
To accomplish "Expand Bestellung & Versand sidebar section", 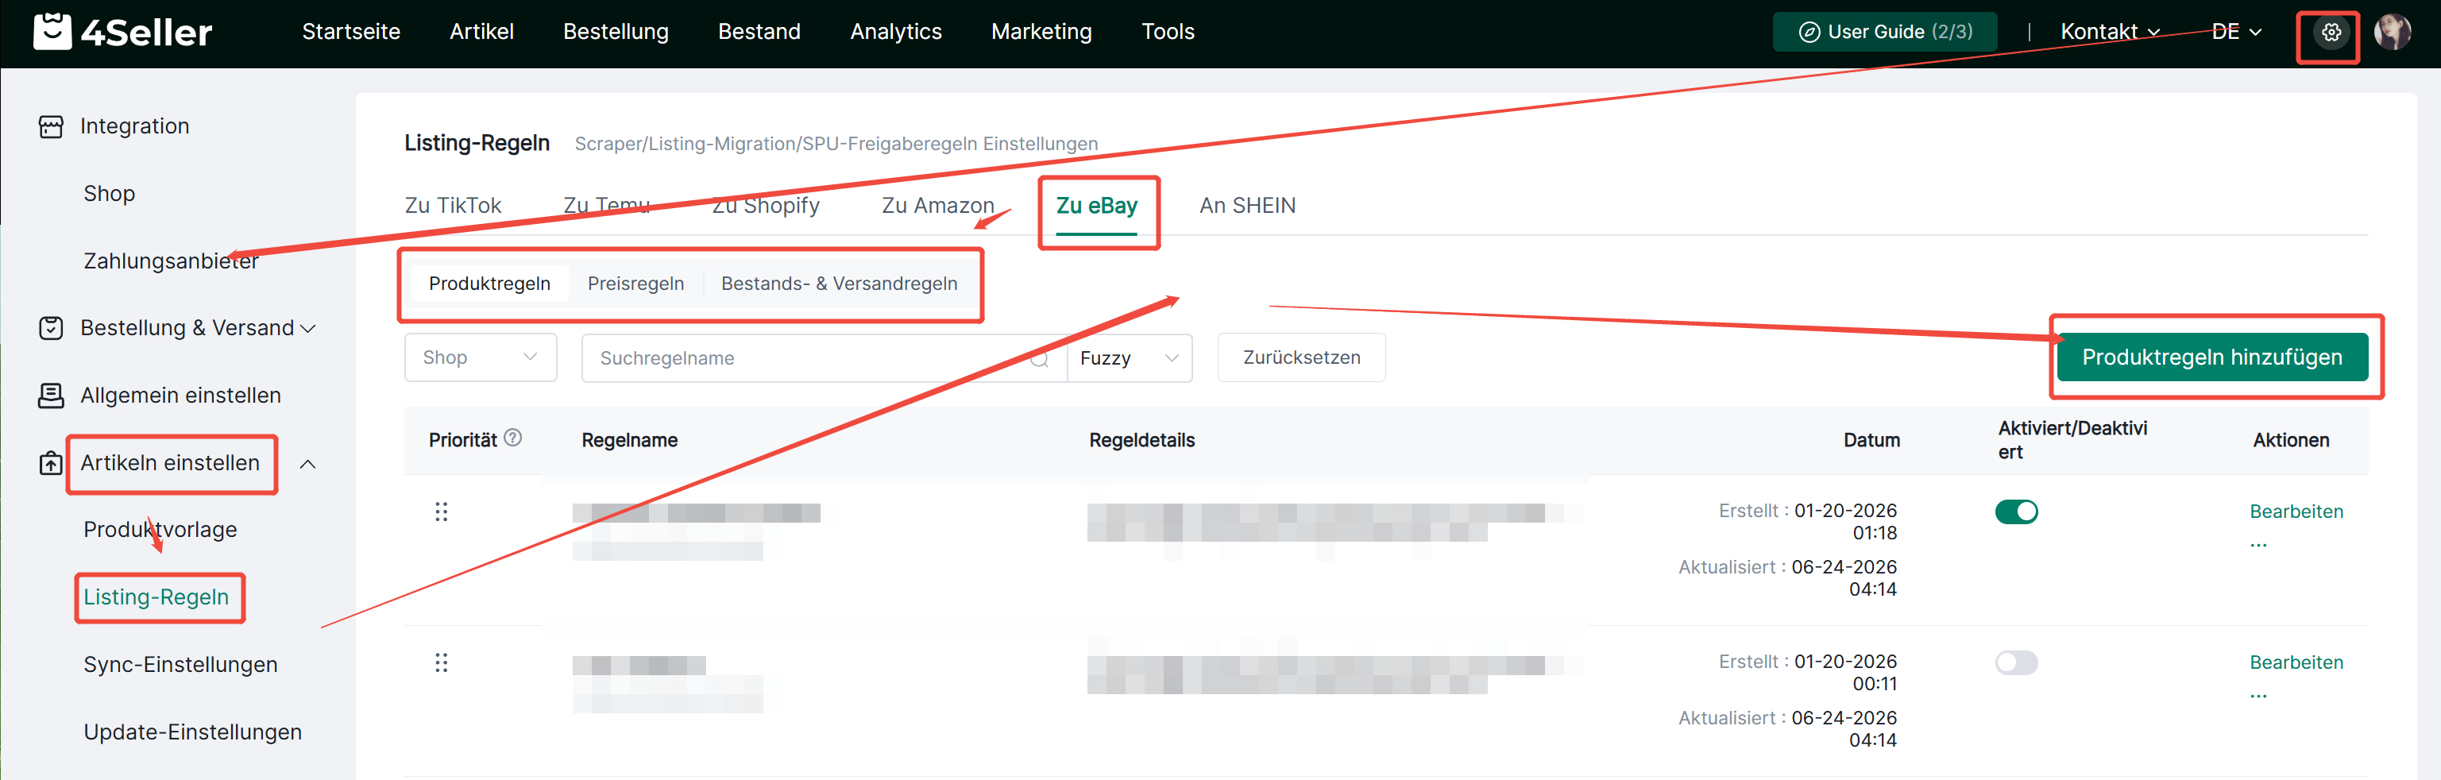I will point(308,329).
